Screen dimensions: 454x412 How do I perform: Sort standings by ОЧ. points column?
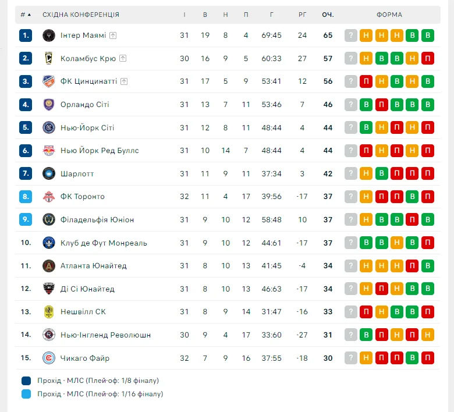pyautogui.click(x=328, y=15)
